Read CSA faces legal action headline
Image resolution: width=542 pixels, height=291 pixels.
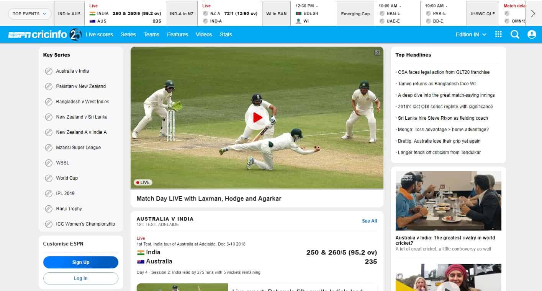pos(444,72)
